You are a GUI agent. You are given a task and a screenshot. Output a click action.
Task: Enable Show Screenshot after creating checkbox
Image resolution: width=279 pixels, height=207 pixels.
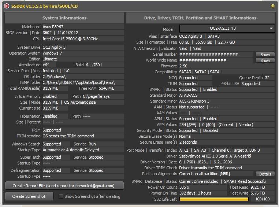click(x=61, y=196)
